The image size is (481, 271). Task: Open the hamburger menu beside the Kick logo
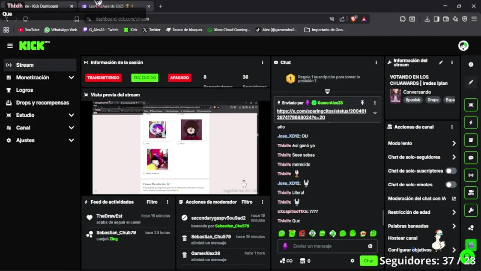[10, 46]
